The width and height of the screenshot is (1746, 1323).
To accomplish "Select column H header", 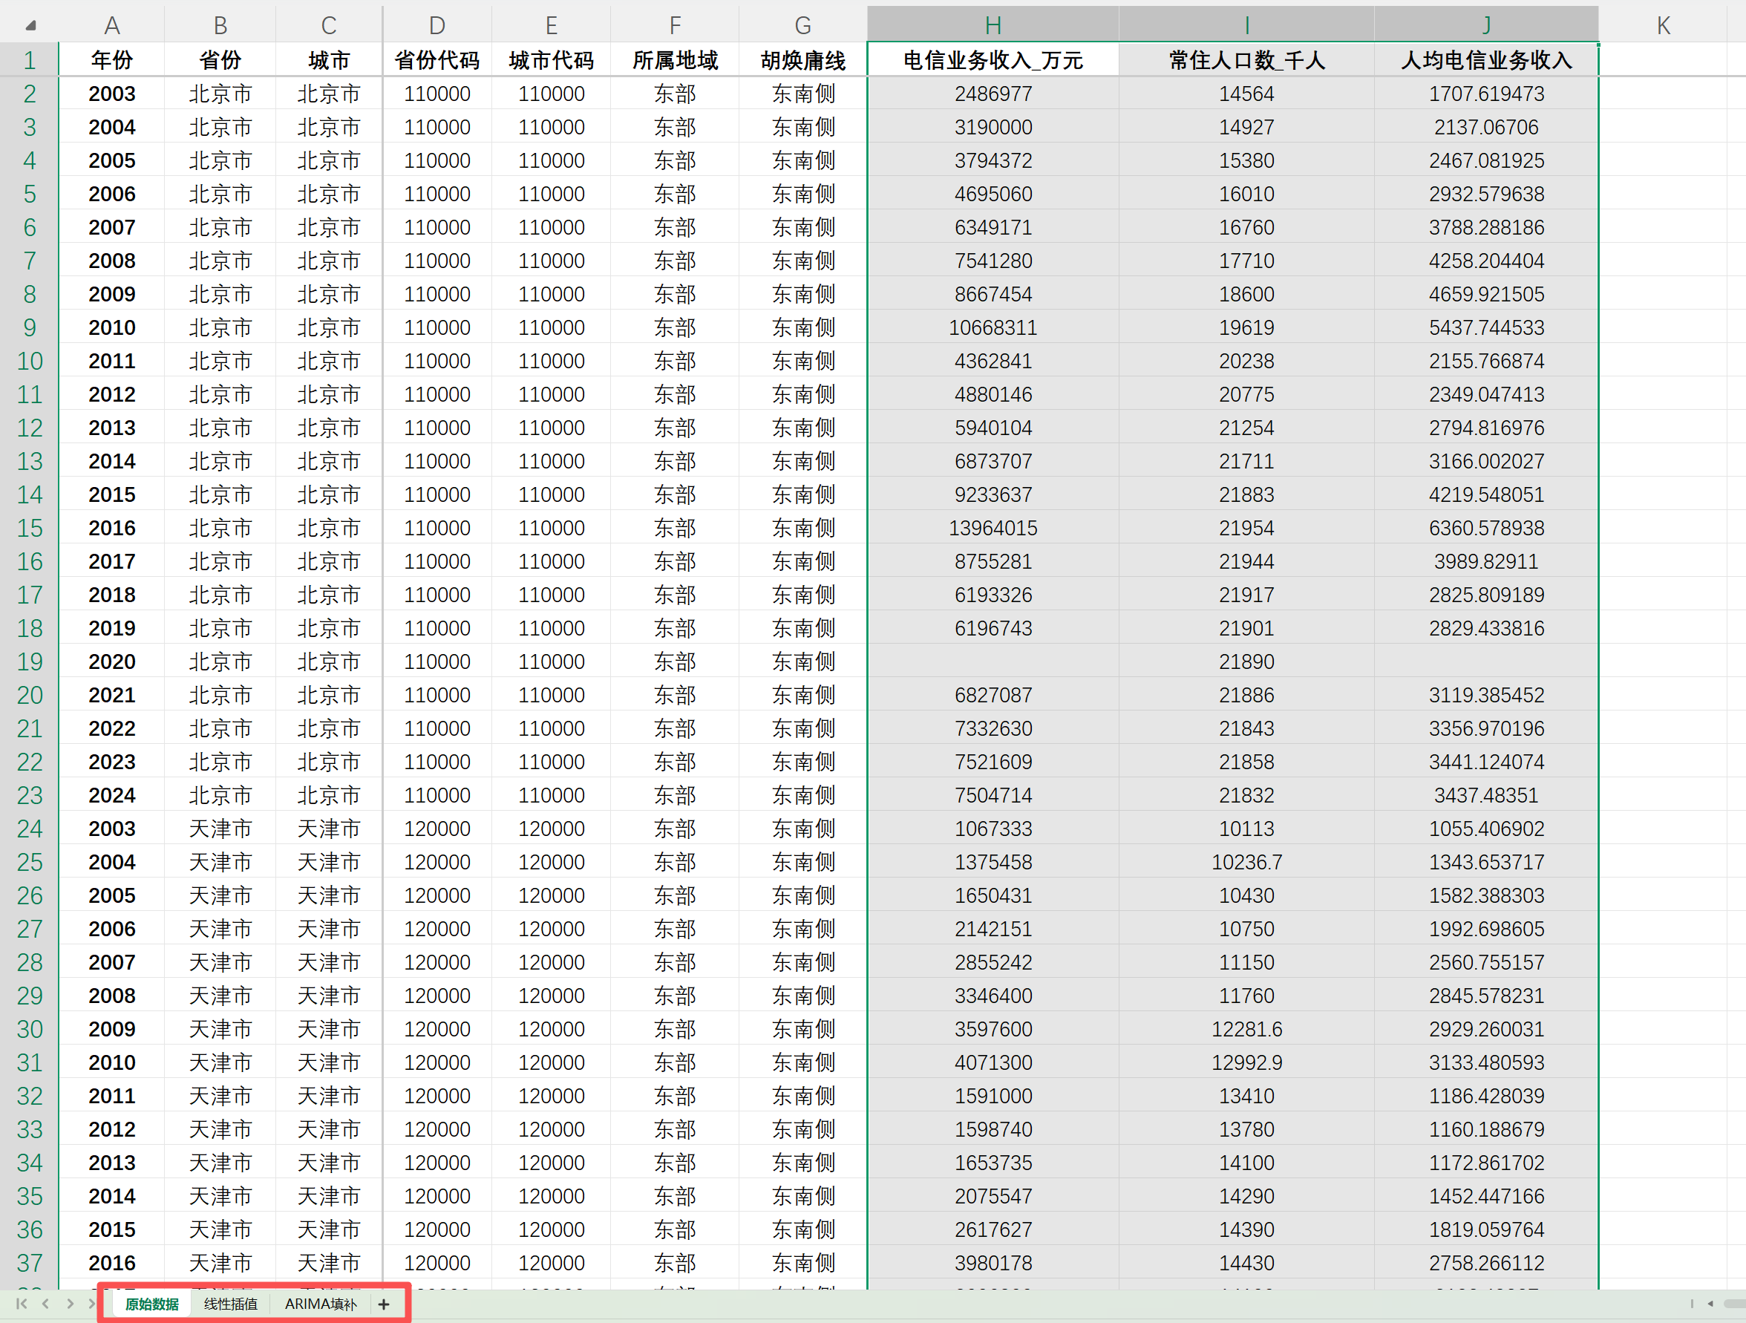I will 993,25.
